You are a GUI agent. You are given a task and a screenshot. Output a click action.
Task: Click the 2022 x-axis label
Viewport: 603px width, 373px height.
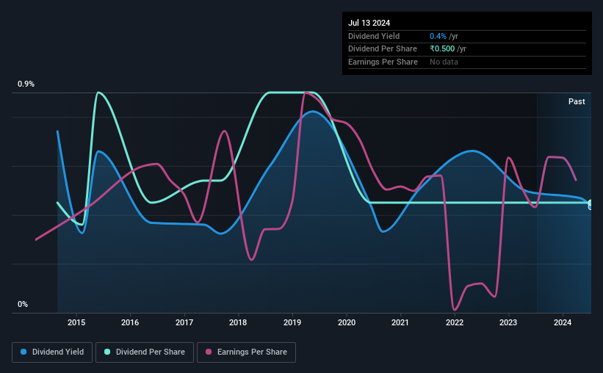pos(455,322)
